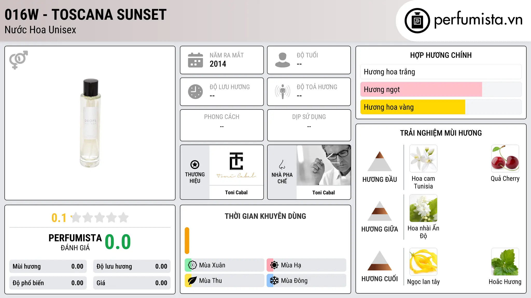Image resolution: width=531 pixels, height=298 pixels.
Task: Click the sillage icon beside Độ toả hương
Action: [x=282, y=92]
